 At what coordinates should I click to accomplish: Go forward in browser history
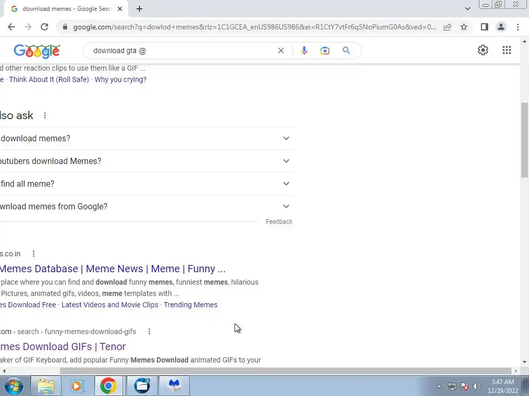coord(28,27)
